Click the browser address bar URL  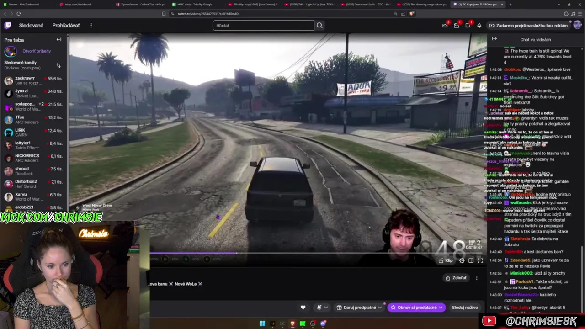[x=208, y=14]
